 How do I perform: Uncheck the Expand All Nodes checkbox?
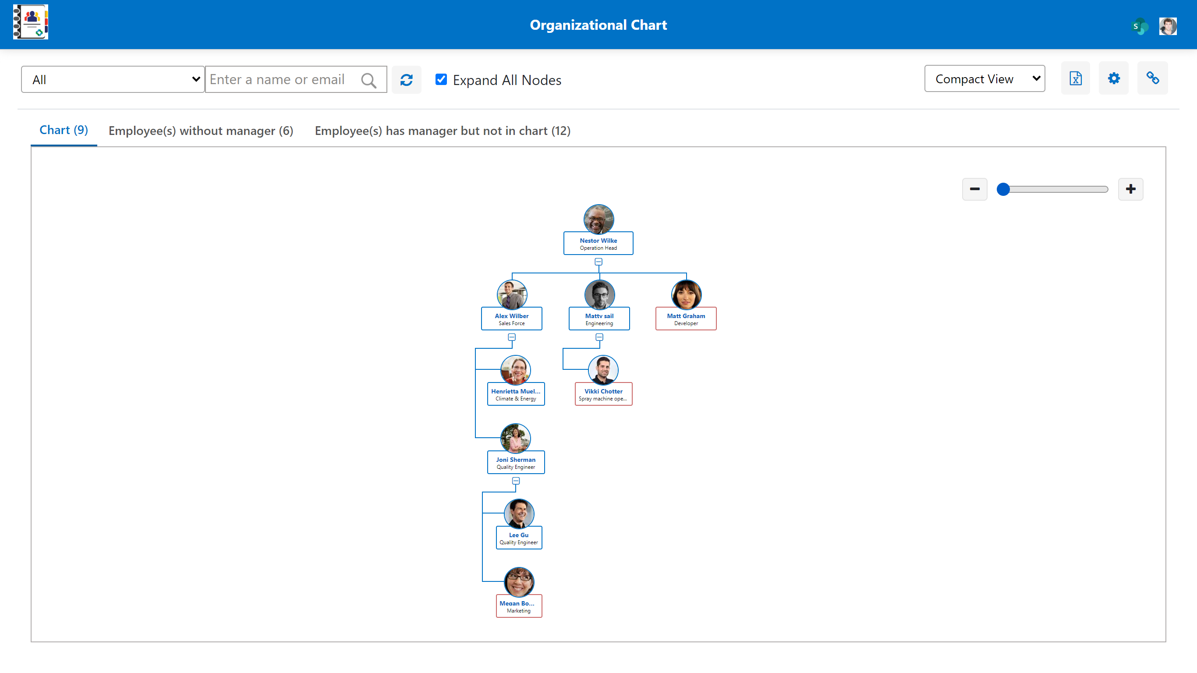pyautogui.click(x=440, y=79)
